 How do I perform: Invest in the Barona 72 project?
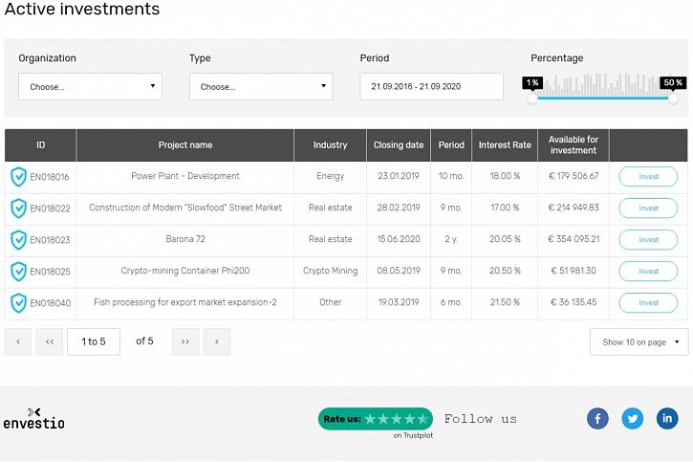pyautogui.click(x=648, y=240)
